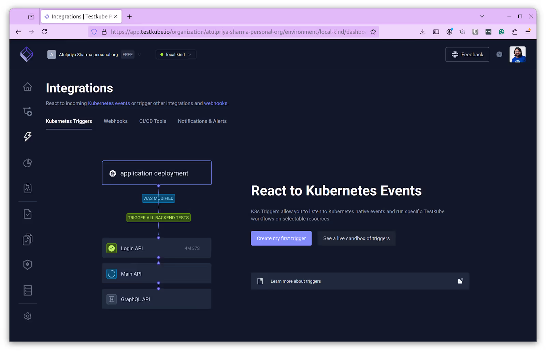Open the browser downloads icon
The width and height of the screenshot is (546, 352).
[423, 32]
